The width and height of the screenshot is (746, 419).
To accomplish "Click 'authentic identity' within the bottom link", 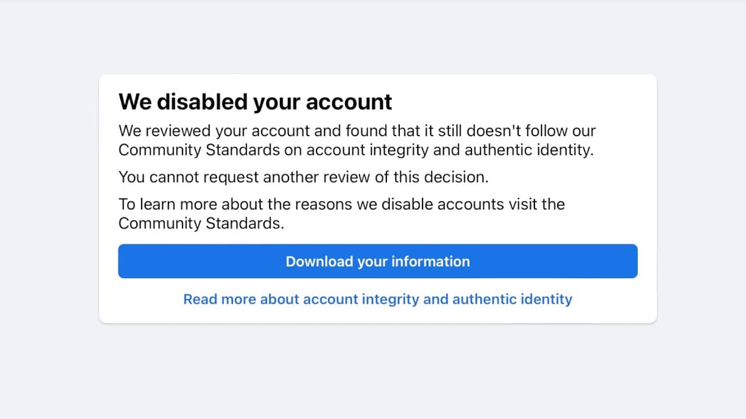I will 512,299.
